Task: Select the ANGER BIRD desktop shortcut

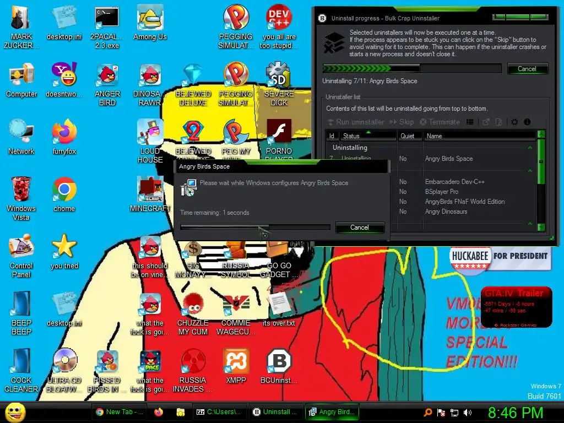Action: pyautogui.click(x=107, y=85)
